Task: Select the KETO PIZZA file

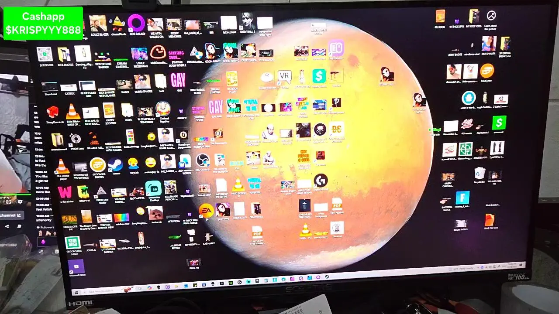Action: point(173,218)
